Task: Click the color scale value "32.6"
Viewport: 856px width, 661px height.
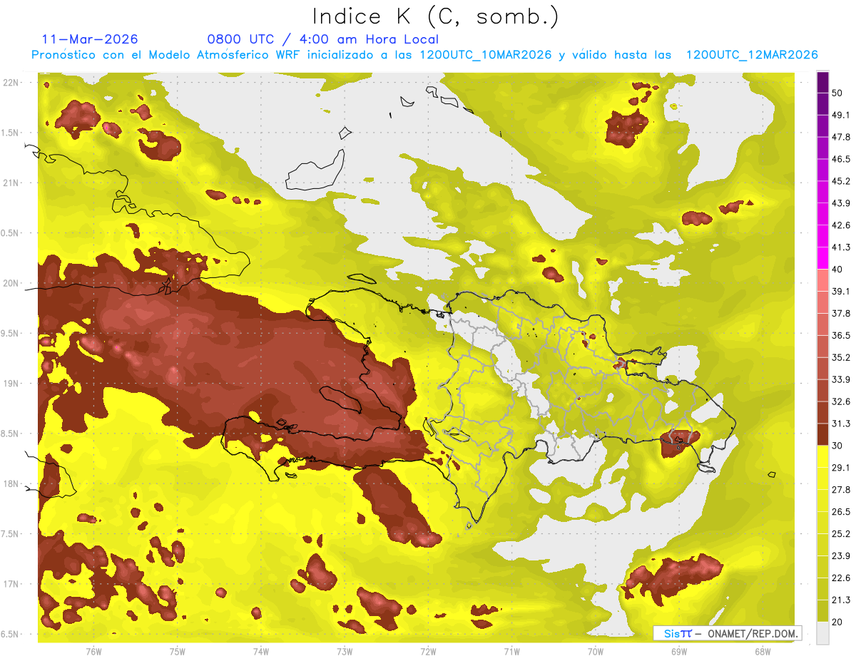Action: [x=840, y=401]
